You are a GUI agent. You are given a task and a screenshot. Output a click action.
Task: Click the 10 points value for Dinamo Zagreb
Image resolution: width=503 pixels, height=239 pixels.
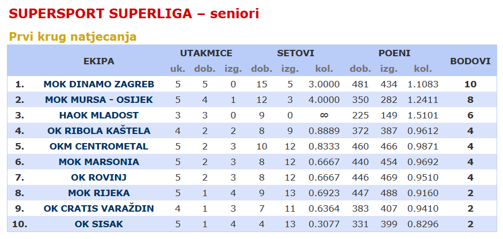tap(470, 84)
